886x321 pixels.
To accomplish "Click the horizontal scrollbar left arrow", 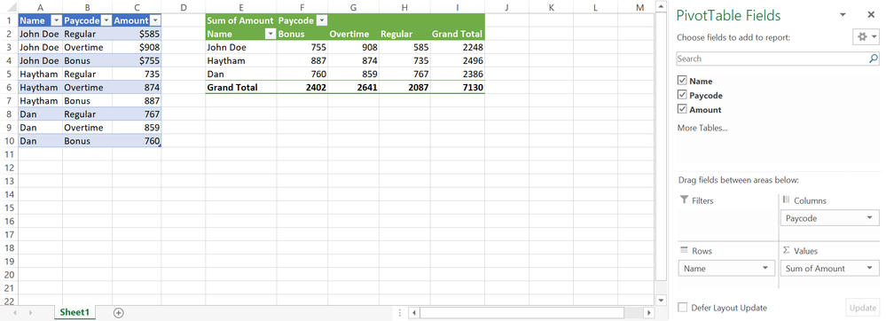I will (414, 312).
